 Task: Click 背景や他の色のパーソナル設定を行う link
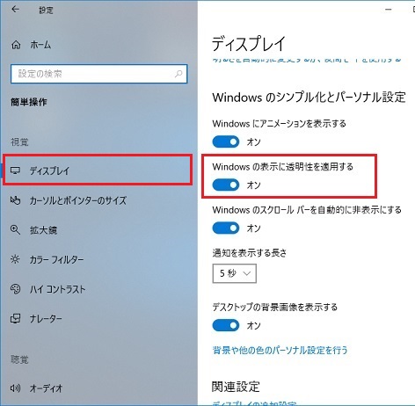(280, 350)
